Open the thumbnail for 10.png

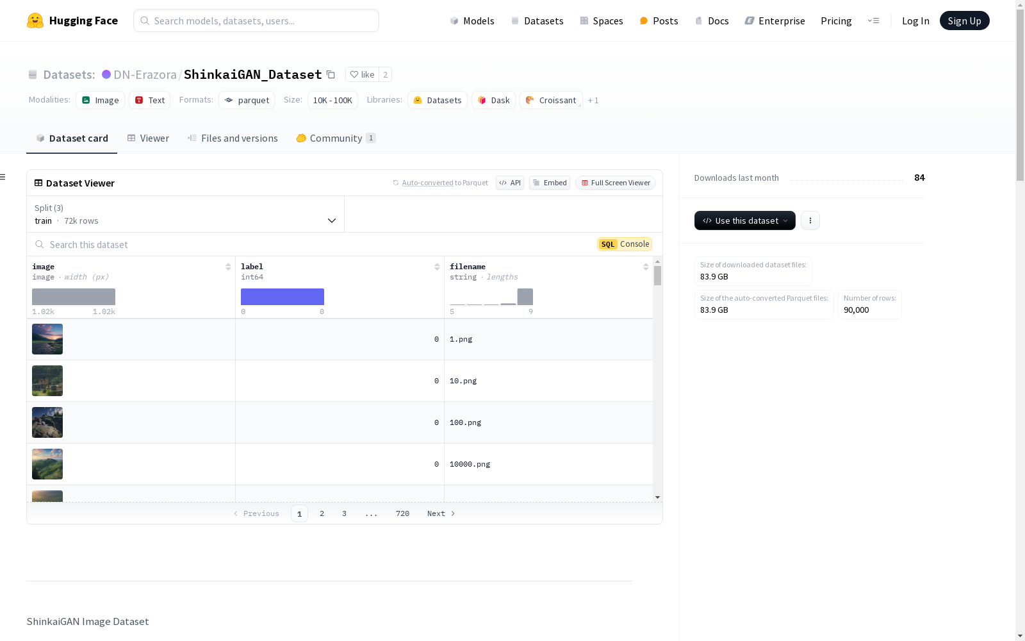(x=47, y=381)
